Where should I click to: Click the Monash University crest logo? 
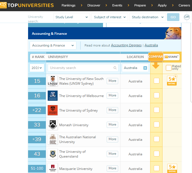(x=52, y=125)
